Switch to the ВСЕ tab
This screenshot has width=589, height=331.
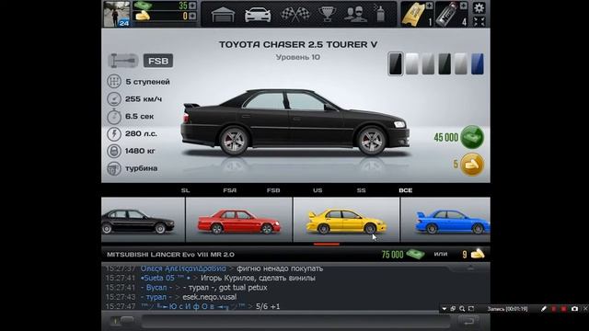pos(406,190)
